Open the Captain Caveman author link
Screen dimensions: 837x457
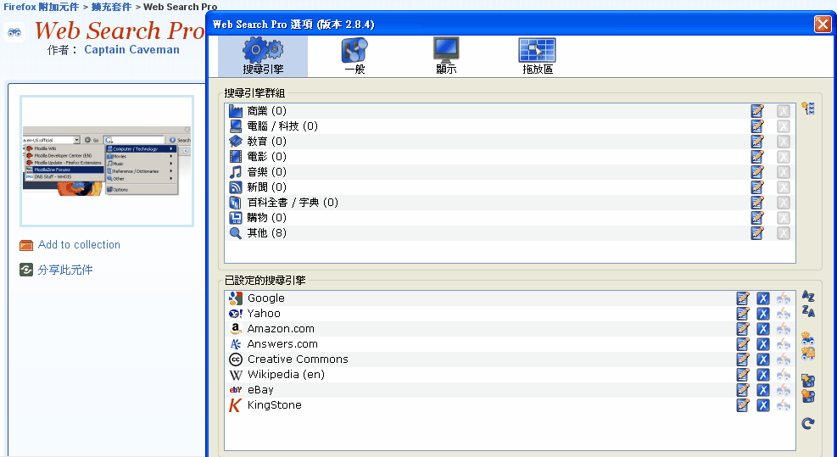(131, 50)
